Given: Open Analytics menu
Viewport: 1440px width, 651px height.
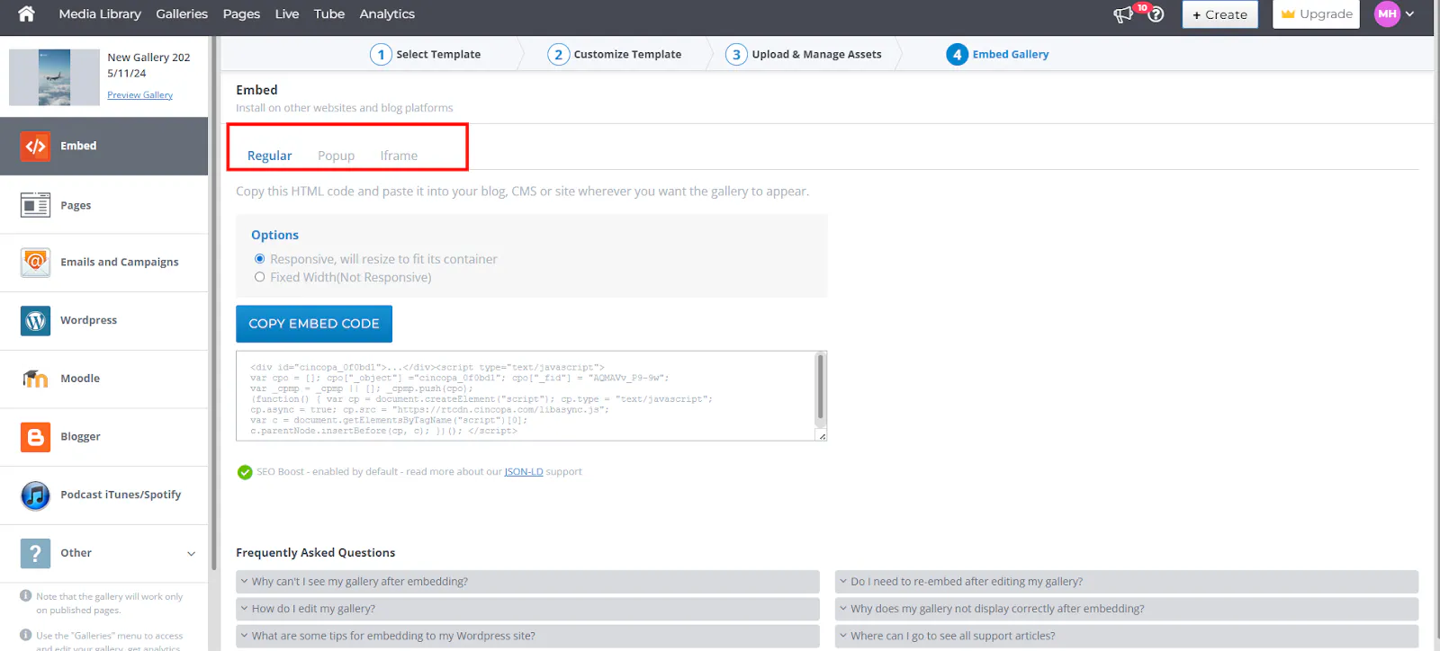Looking at the screenshot, I should pos(387,14).
